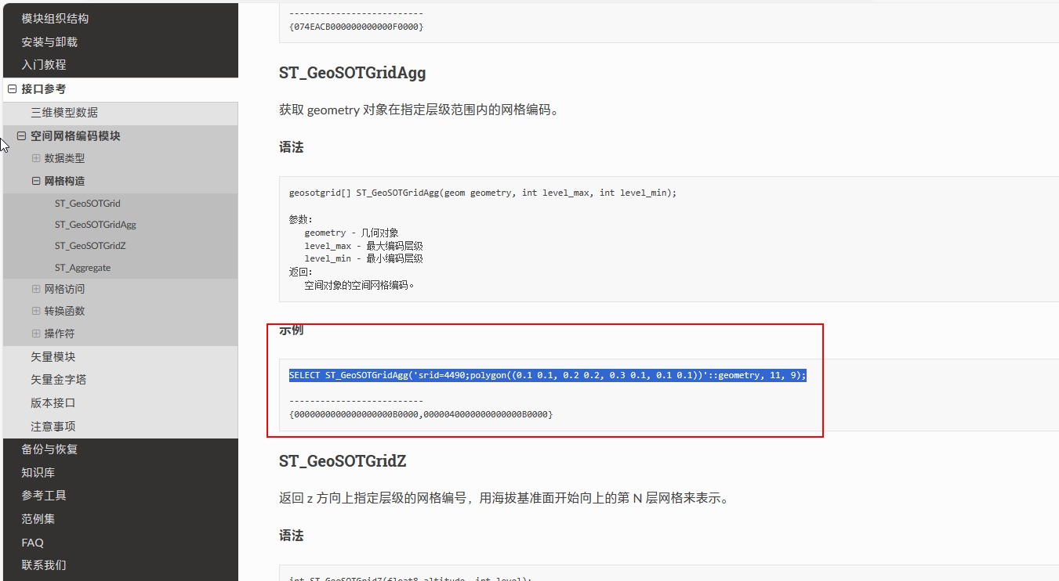Open the 转换函数 sidebar entry
The height and width of the screenshot is (581, 1059).
click(64, 311)
